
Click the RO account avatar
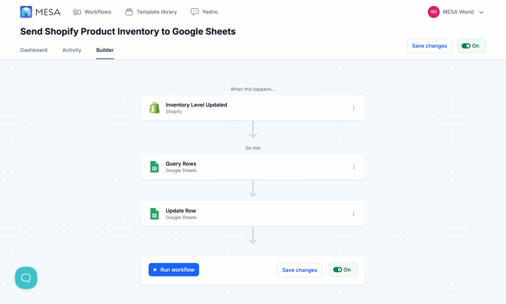(x=433, y=12)
